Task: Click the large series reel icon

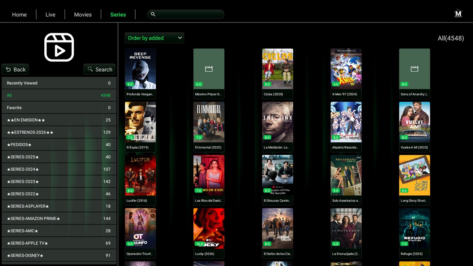Action: coord(59,47)
